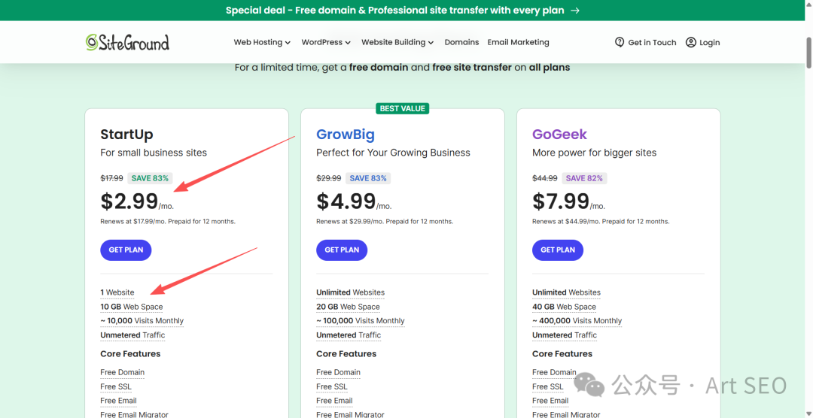Click the arrow icon in the special deal banner
The image size is (813, 418).
point(575,11)
